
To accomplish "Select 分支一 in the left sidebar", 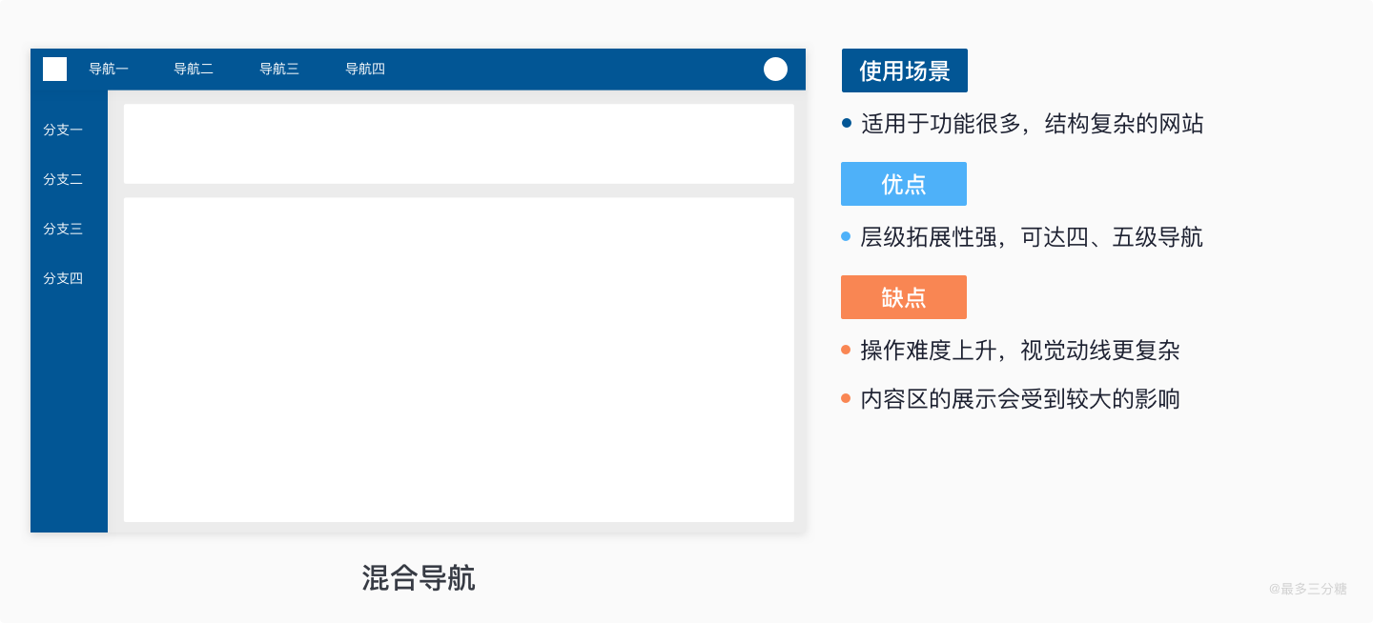I will click(x=63, y=130).
